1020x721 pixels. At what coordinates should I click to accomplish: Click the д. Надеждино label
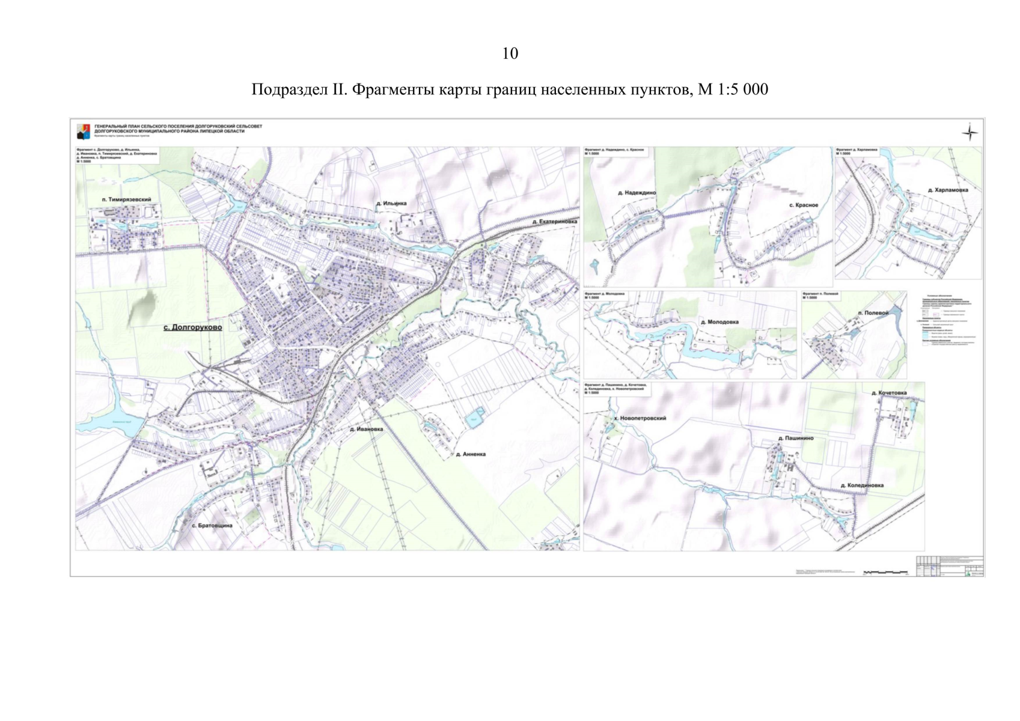click(637, 193)
